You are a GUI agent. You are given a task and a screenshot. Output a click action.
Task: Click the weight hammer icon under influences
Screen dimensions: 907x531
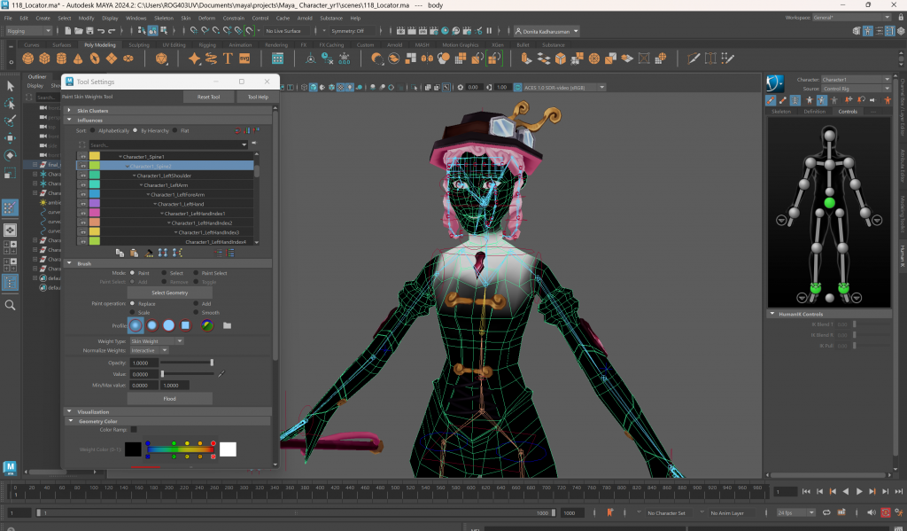(149, 253)
